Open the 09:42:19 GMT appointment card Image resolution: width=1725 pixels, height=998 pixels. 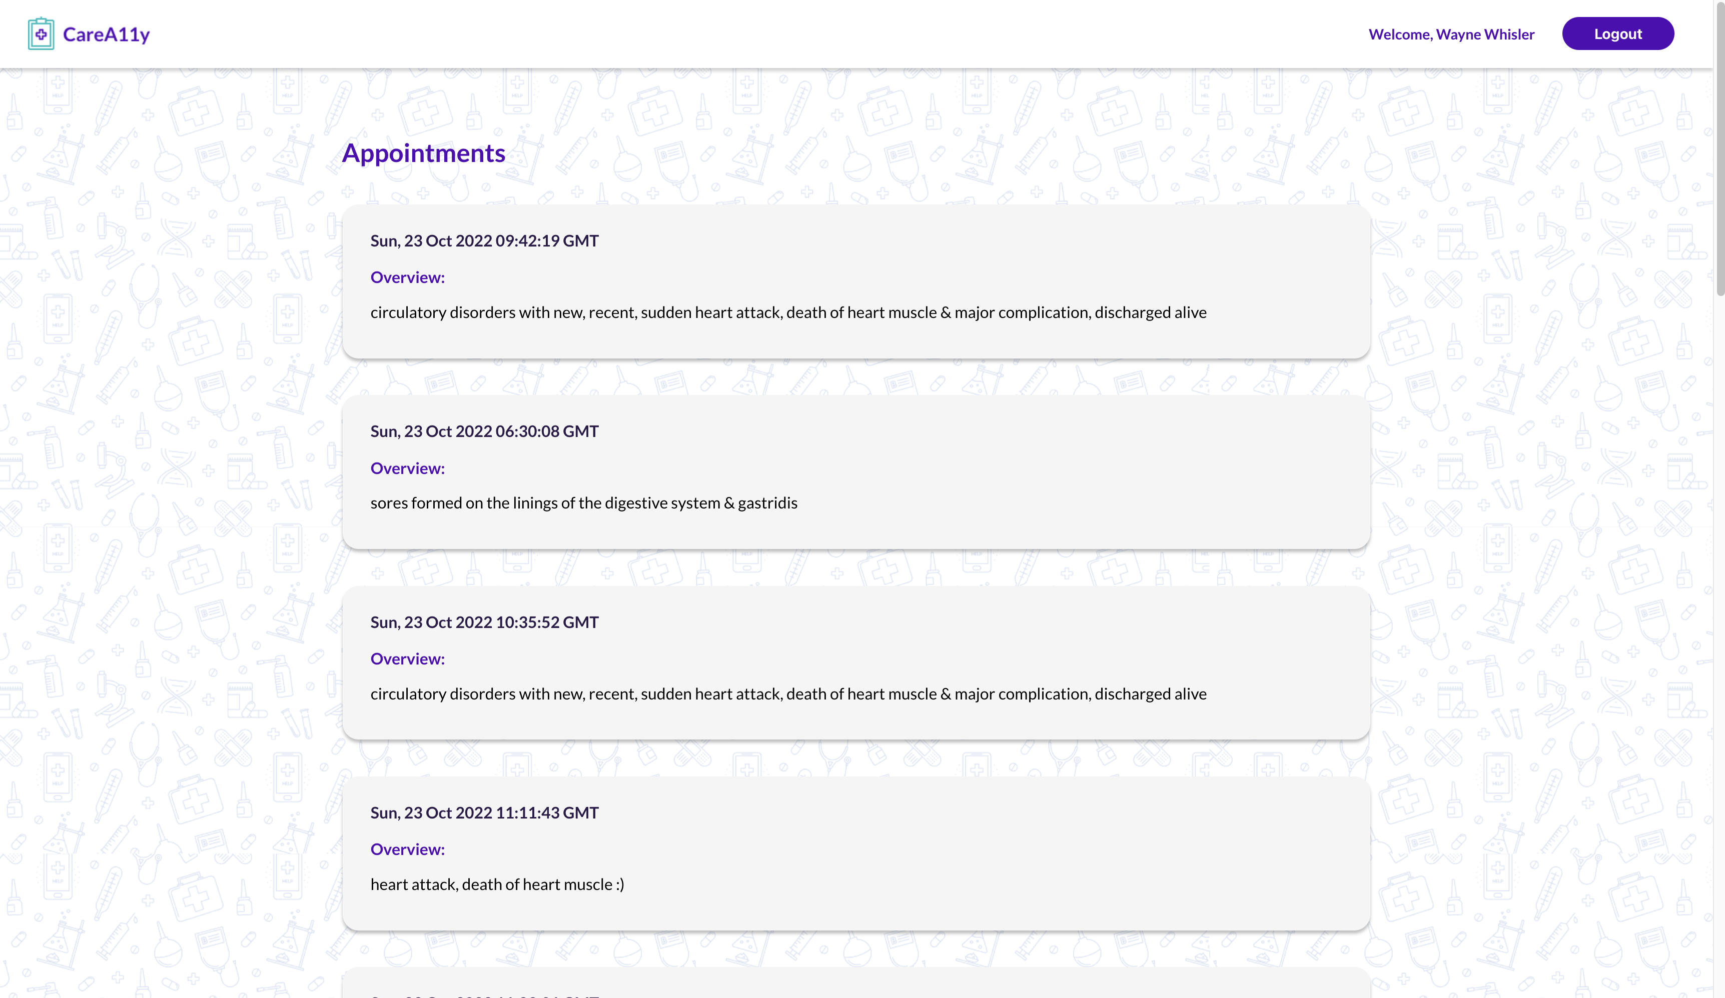855,281
